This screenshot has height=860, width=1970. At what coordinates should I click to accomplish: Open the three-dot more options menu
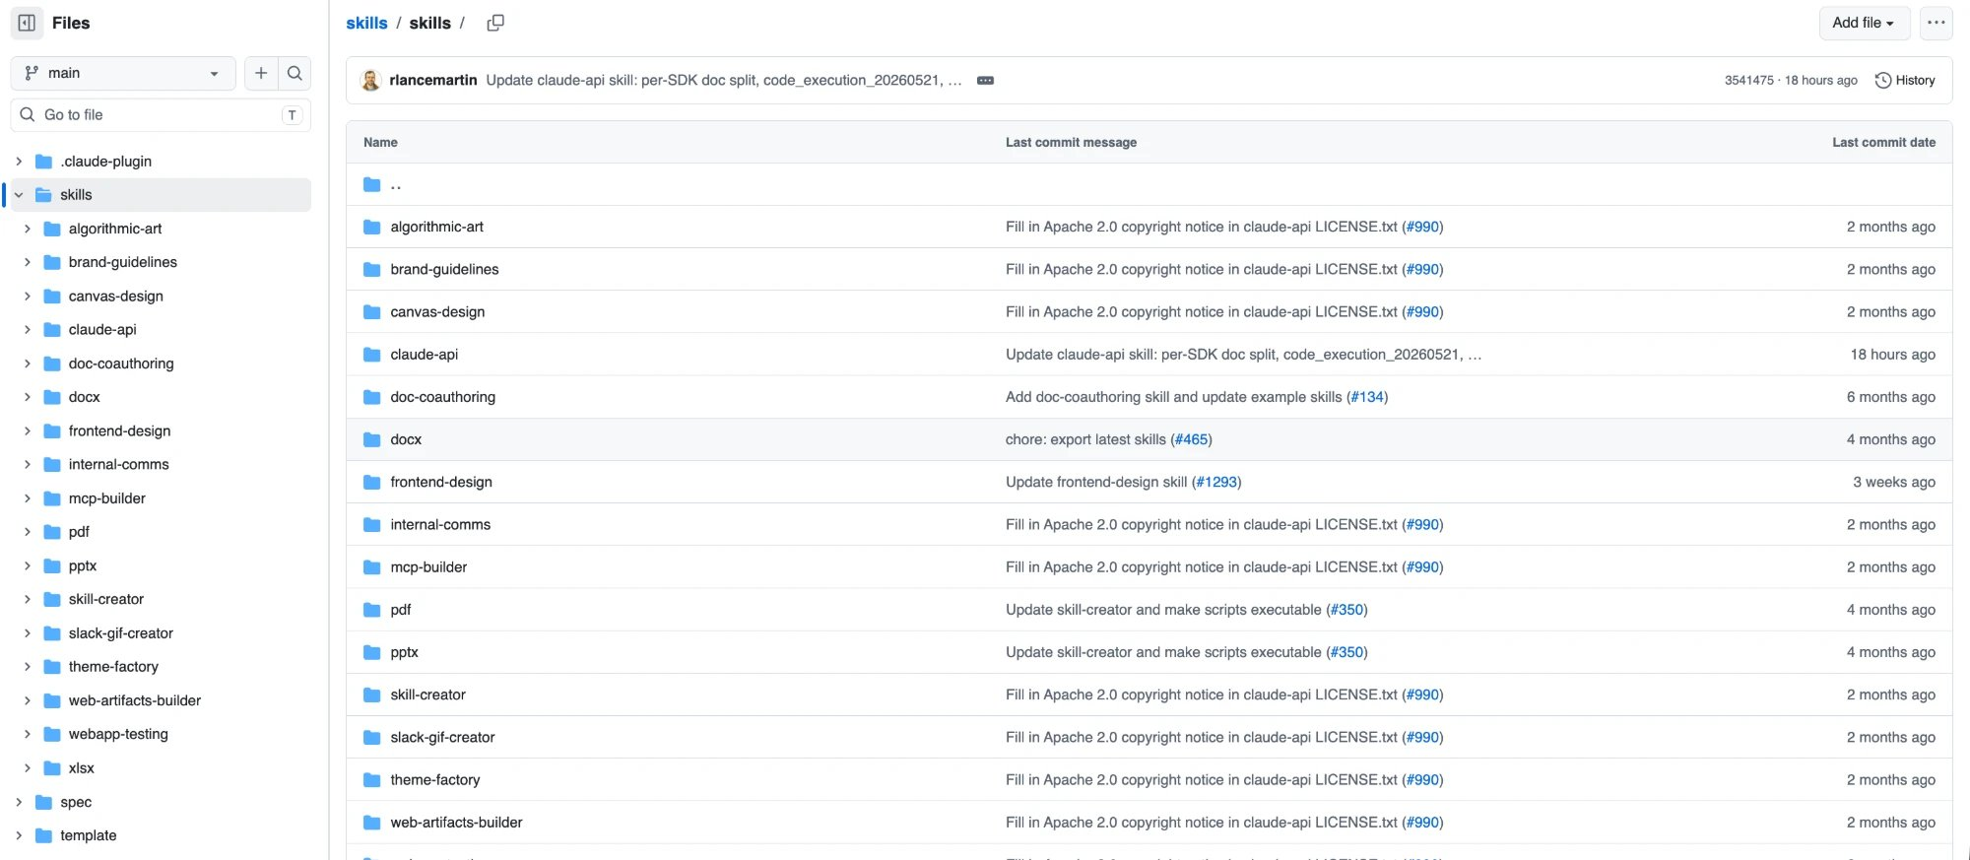pos(1937,23)
